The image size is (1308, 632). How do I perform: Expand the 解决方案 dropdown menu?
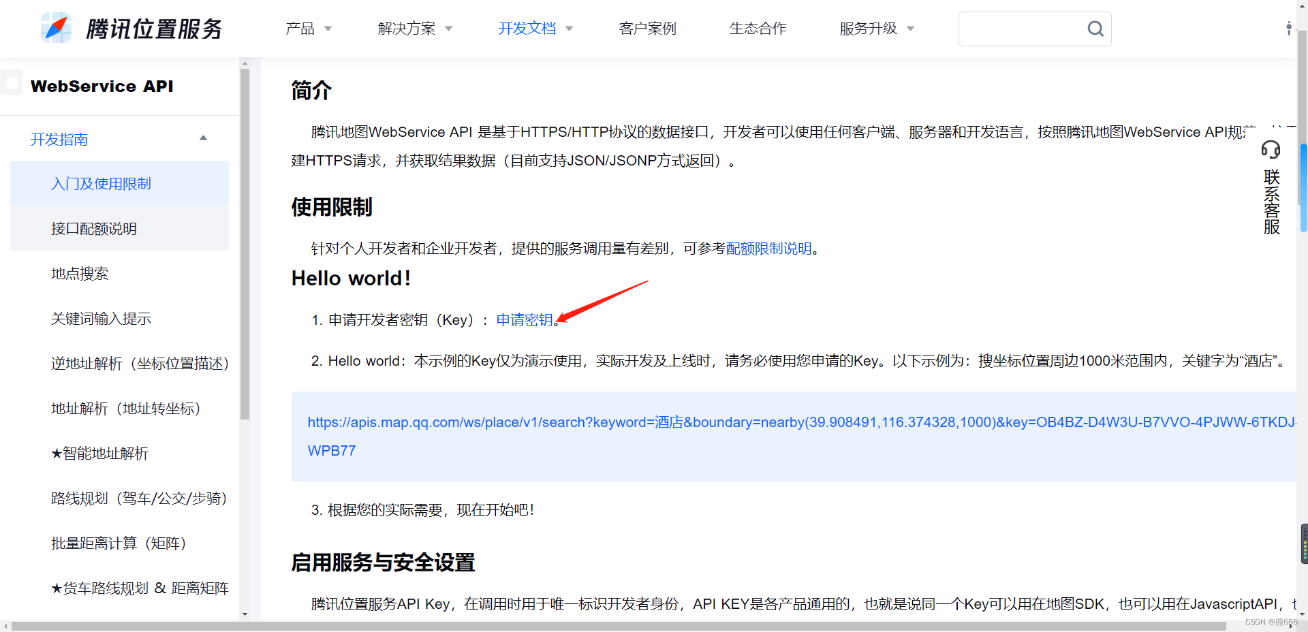coord(415,29)
